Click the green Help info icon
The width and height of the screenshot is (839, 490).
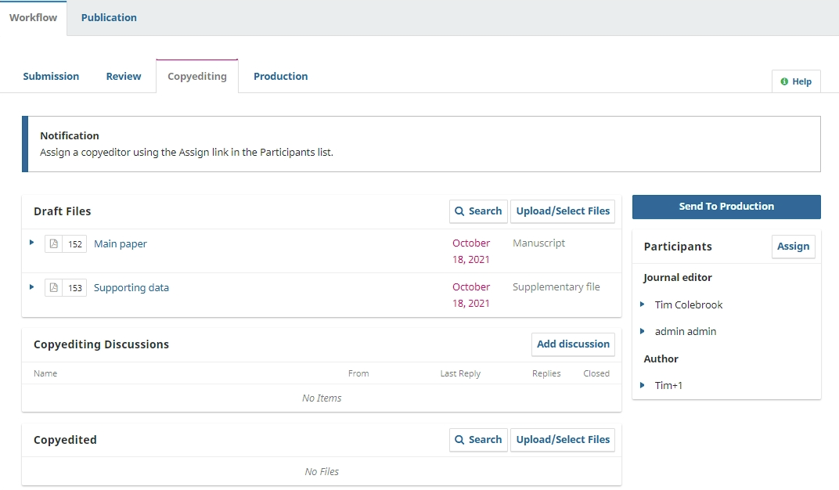[784, 81]
